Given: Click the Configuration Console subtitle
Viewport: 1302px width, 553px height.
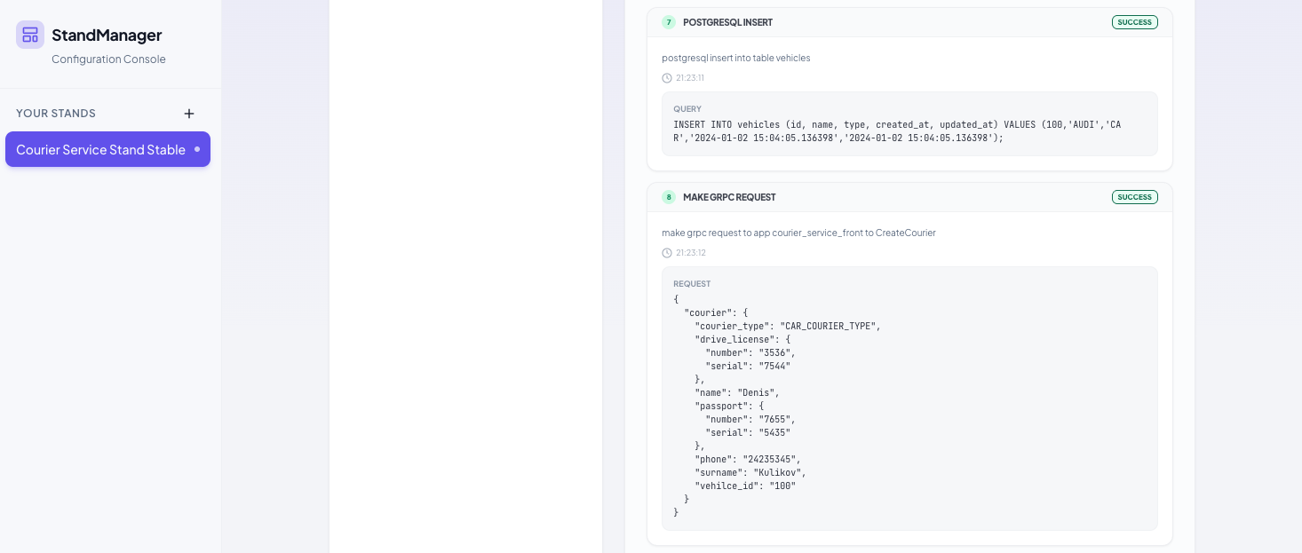Looking at the screenshot, I should (x=108, y=59).
